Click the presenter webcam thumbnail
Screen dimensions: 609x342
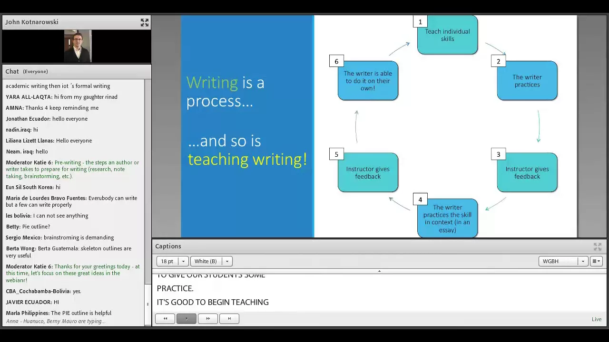tap(78, 46)
